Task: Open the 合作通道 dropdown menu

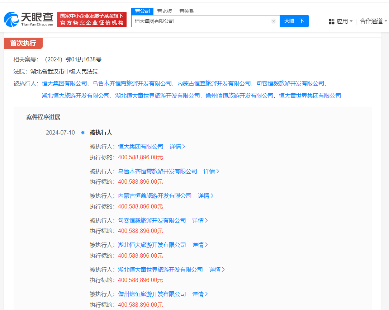Action: (x=373, y=21)
